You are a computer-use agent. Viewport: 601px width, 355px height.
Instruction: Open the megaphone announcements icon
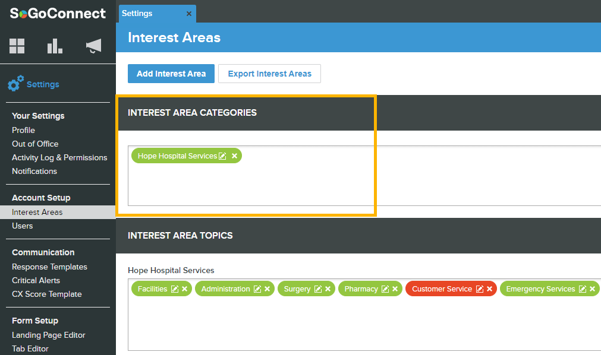point(93,46)
